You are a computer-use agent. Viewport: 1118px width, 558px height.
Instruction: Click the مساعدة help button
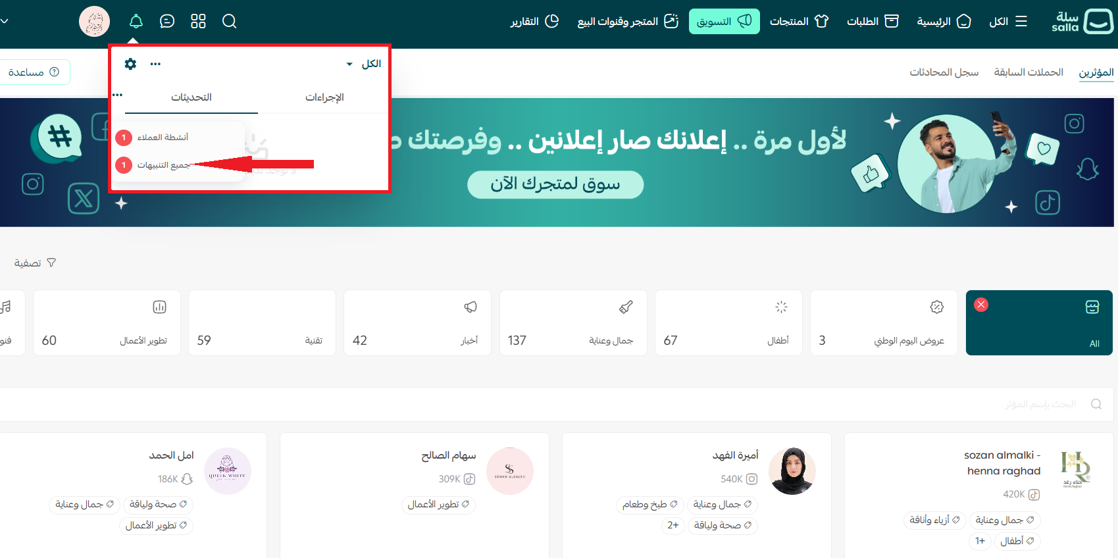[x=34, y=72]
